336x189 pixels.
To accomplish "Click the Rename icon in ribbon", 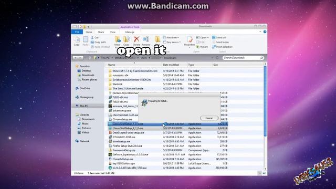I will click(x=146, y=39).
